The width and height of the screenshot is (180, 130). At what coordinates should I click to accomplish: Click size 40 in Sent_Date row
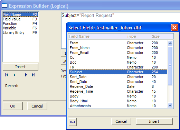154,82
